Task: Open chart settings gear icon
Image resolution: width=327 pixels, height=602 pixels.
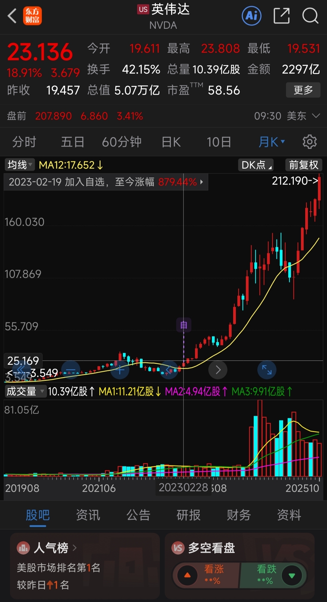Action: [x=309, y=142]
